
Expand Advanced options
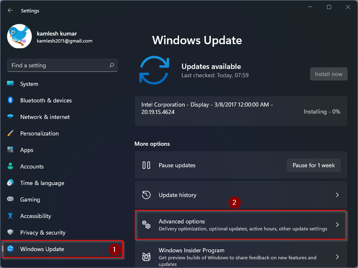coord(241,225)
